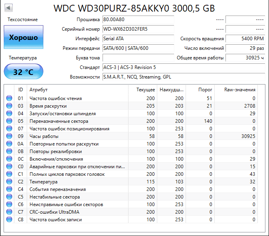Select the Переназначенные сектора row

point(131,121)
